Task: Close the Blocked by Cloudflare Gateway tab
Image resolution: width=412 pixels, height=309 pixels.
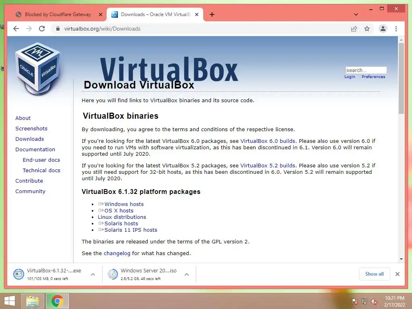Action: pyautogui.click(x=100, y=14)
